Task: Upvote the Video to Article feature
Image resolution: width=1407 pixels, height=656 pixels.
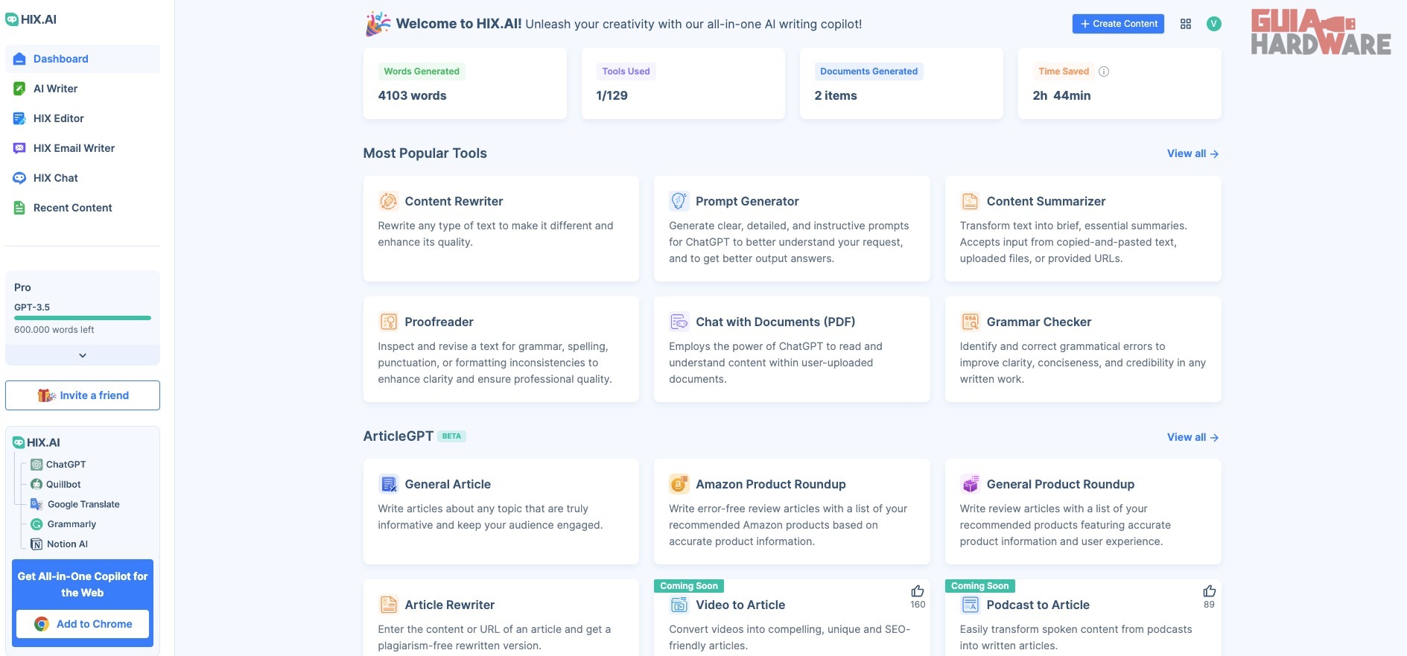Action: pos(918,591)
